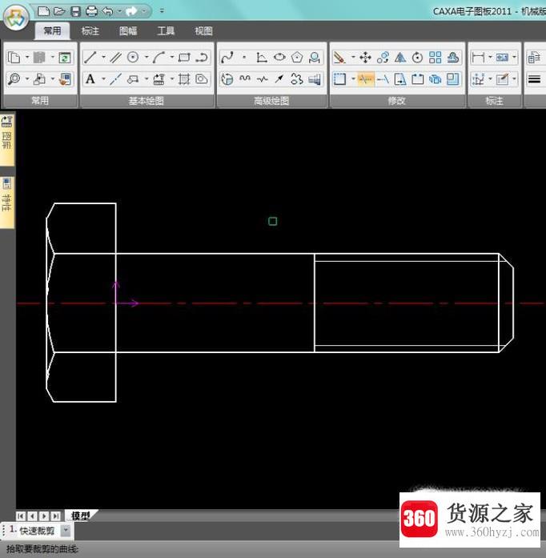The width and height of the screenshot is (546, 558).
Task: Select the Rectangle drawing tool
Action: tap(184, 58)
